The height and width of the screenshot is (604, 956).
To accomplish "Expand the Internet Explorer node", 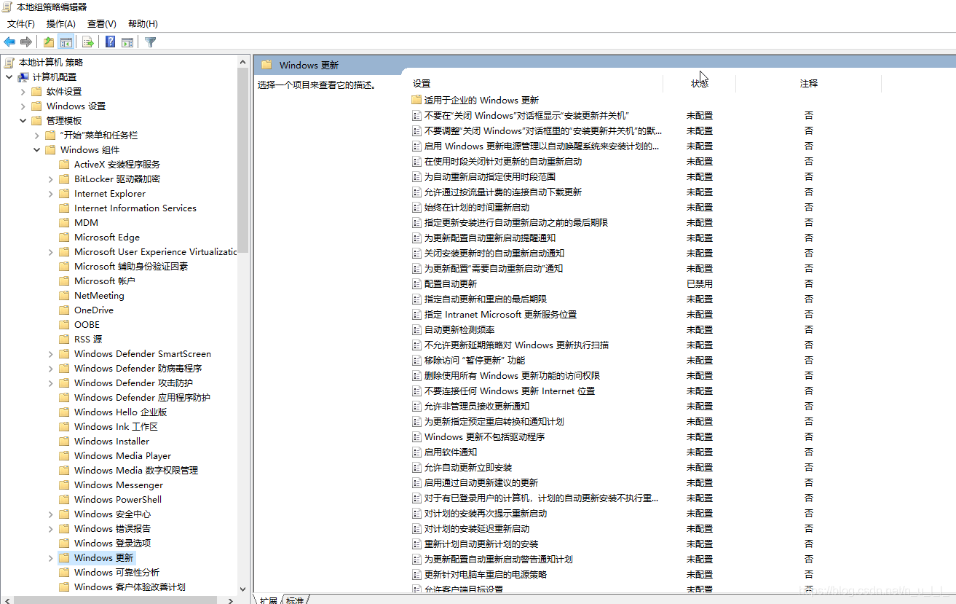I will tap(50, 194).
